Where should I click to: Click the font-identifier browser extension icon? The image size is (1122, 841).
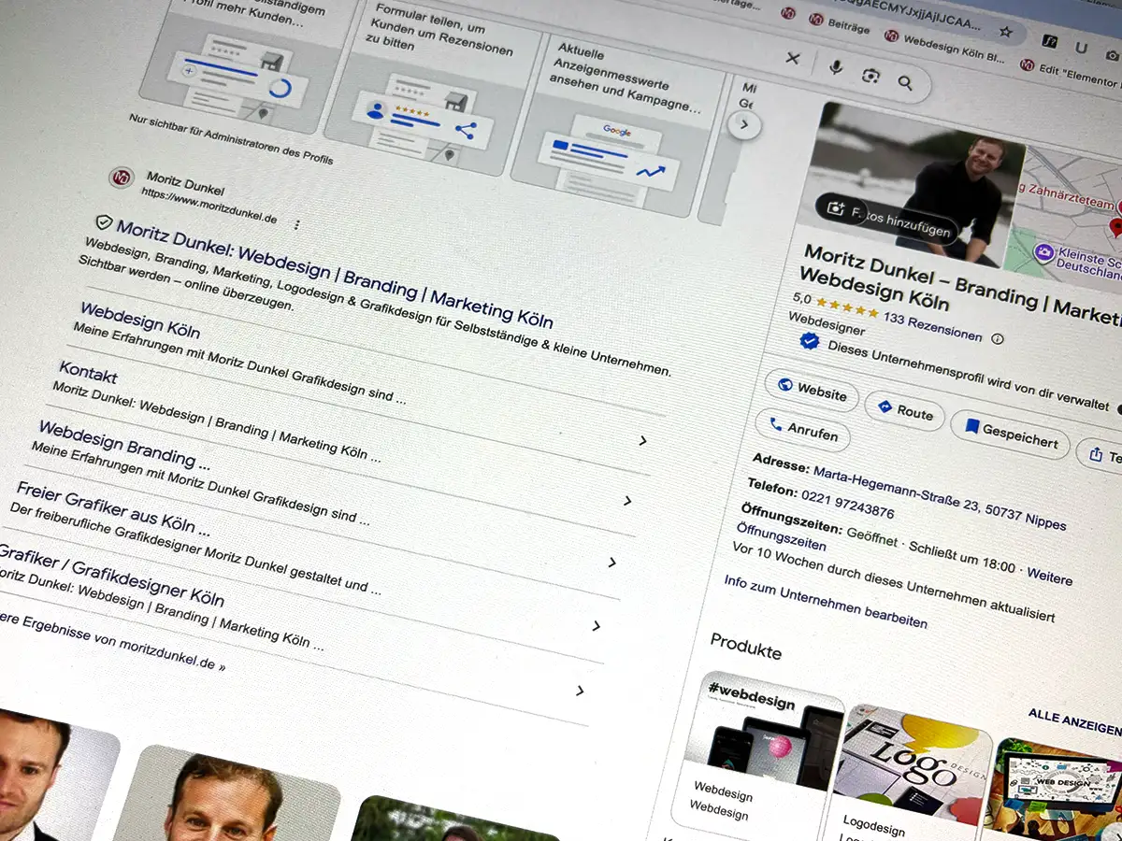1051,41
